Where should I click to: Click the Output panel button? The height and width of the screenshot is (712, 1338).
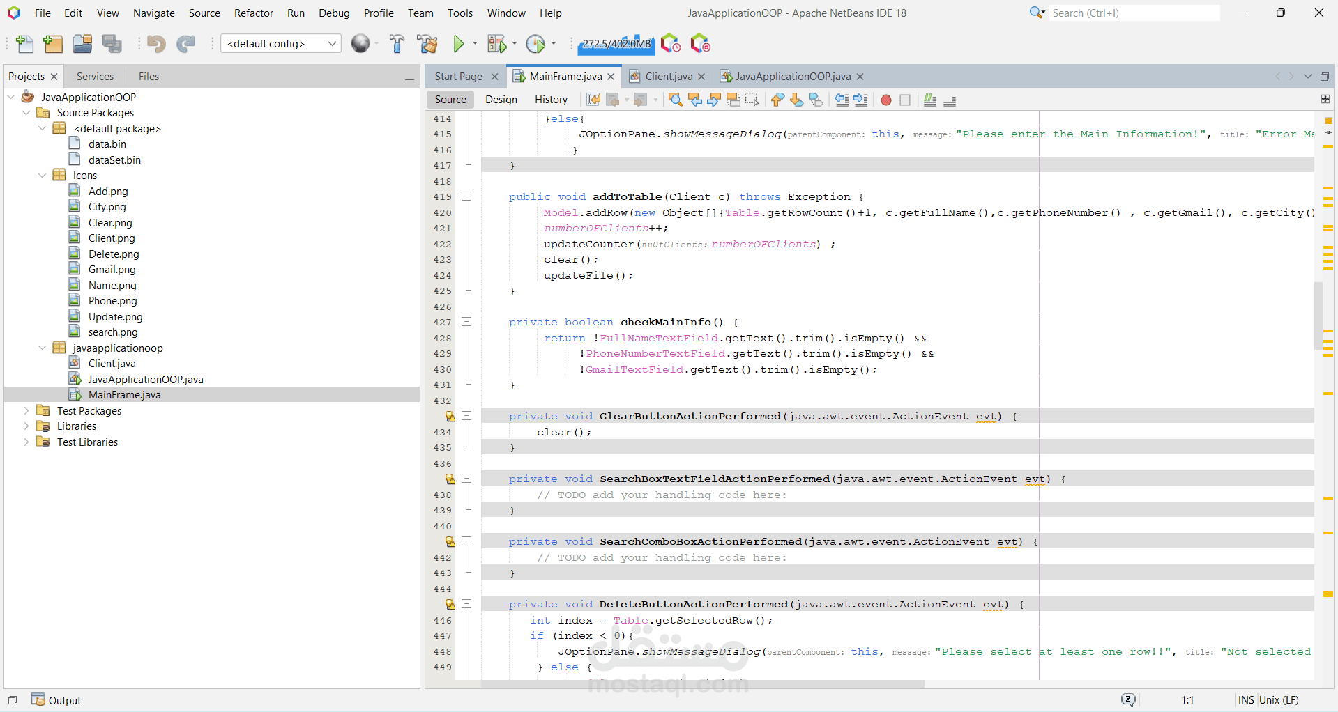57,700
